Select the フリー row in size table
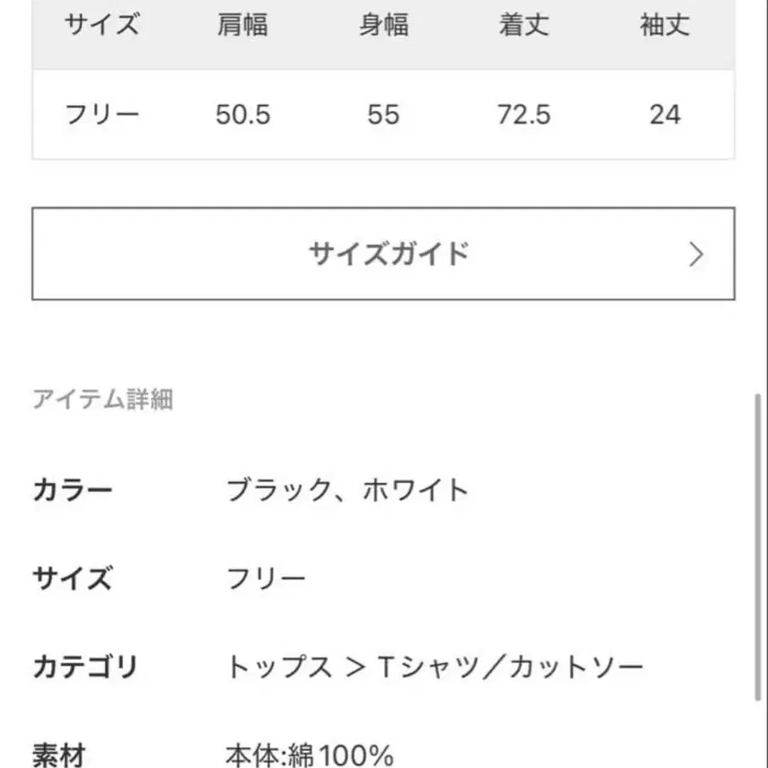Screen dimensions: 768x768 coord(102,114)
